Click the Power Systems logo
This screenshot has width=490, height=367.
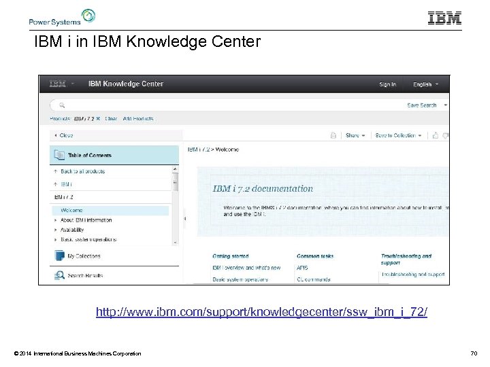coord(62,17)
